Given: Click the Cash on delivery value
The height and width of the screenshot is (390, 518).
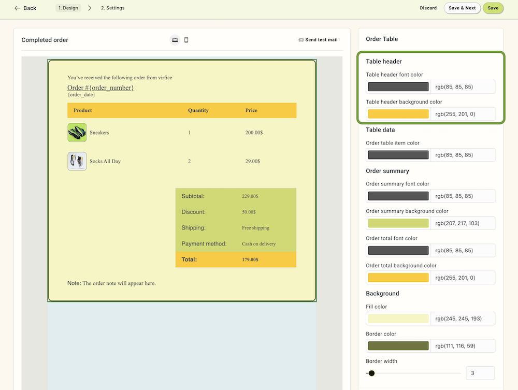Looking at the screenshot, I should (x=258, y=244).
